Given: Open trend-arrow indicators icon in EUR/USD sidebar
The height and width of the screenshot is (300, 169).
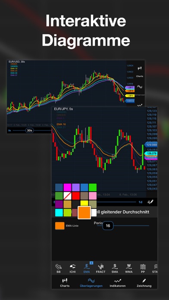Looking at the screenshot, I should [140, 105].
